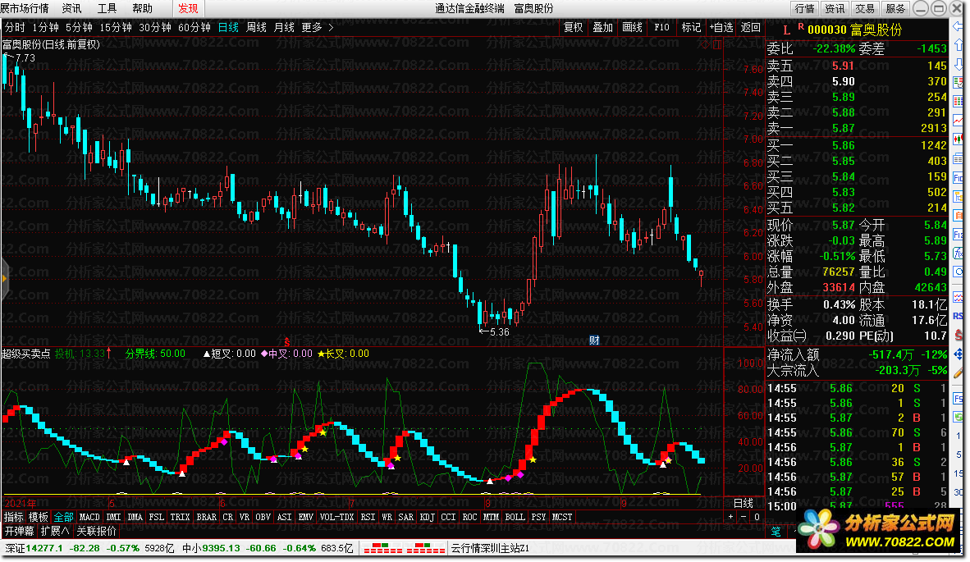Open the line chart icon in right sidebar
This screenshot has height=562, width=970.
(959, 120)
